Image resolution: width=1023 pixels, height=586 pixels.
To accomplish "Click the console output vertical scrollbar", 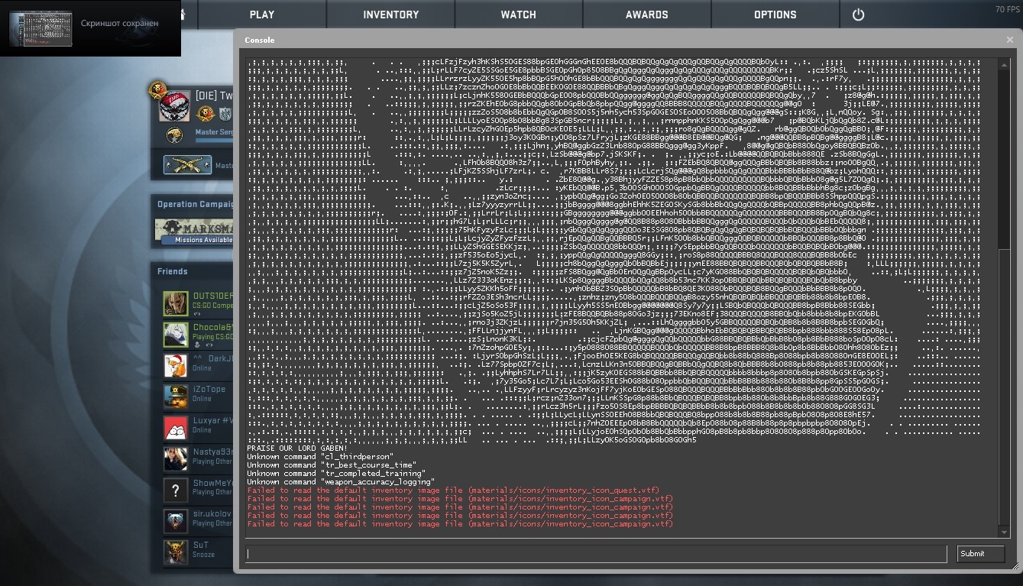I will (x=1004, y=298).
